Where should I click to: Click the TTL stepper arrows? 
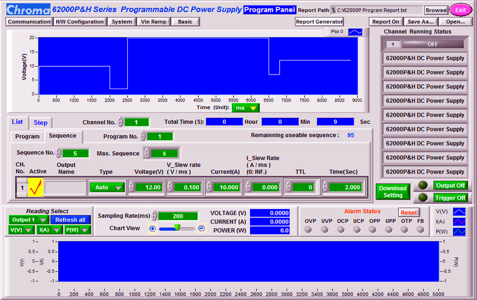[288, 187]
